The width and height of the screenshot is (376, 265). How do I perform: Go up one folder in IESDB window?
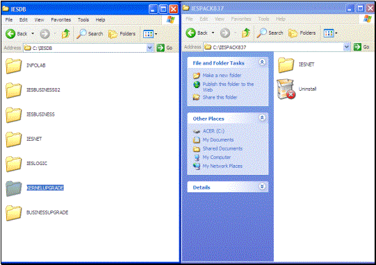pos(65,34)
